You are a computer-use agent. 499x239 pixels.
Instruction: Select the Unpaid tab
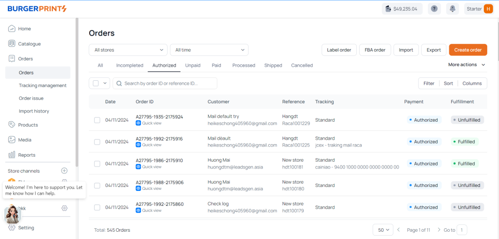(x=192, y=65)
